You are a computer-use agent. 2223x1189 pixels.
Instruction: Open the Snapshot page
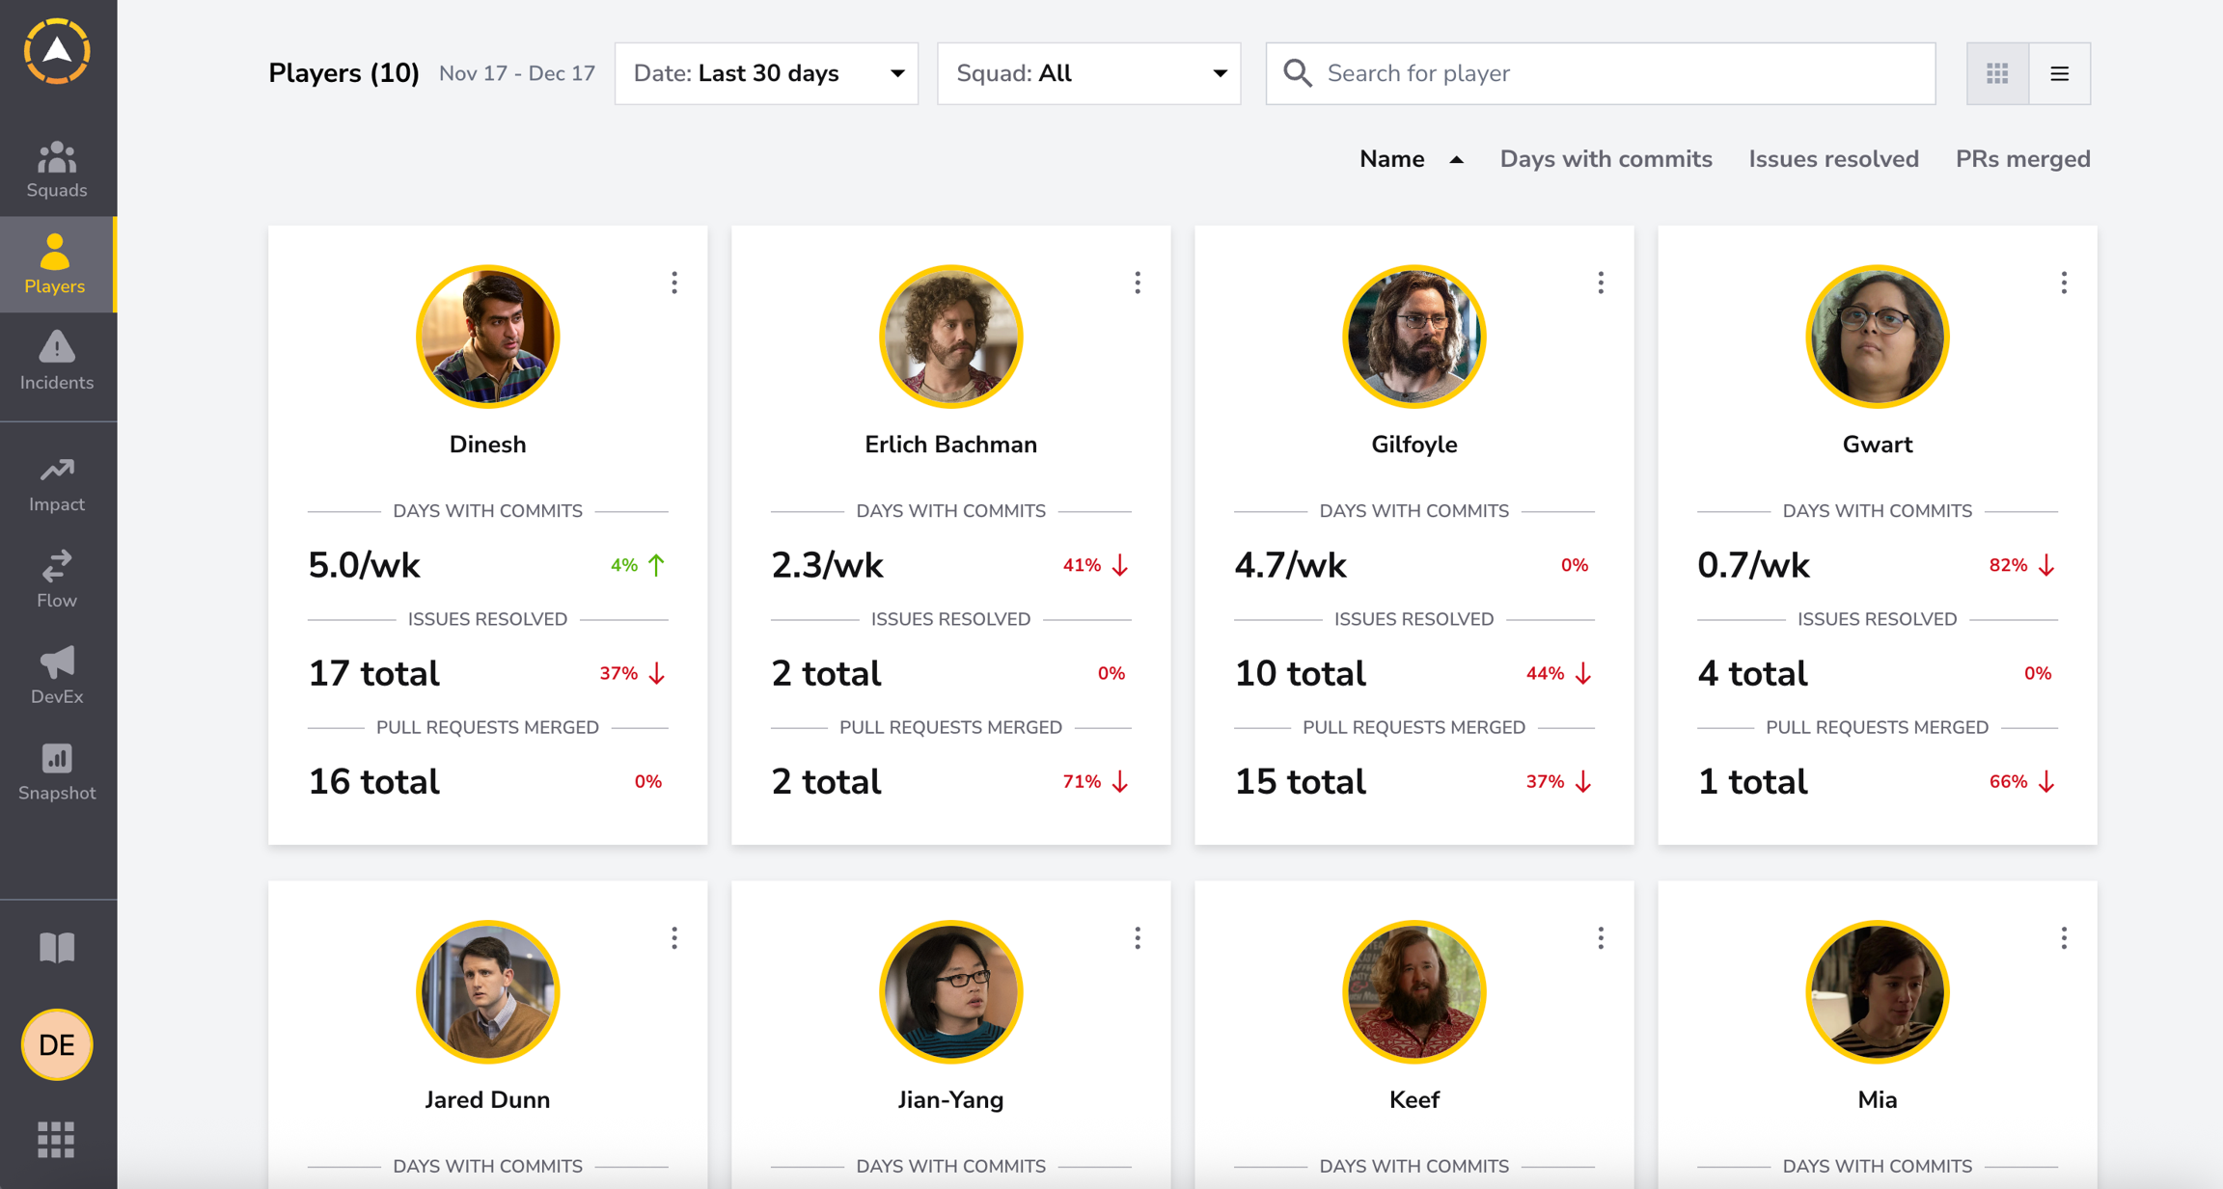click(57, 771)
